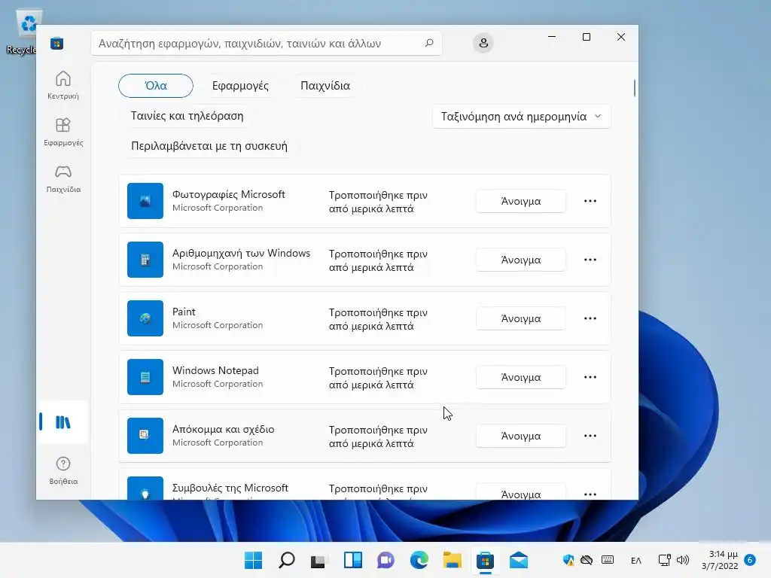Click the Φωτογραφίες Microsoft app icon
The image size is (771, 578).
pyautogui.click(x=145, y=201)
